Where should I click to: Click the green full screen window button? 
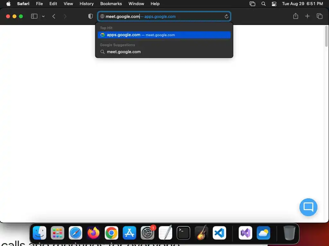[x=21, y=16]
